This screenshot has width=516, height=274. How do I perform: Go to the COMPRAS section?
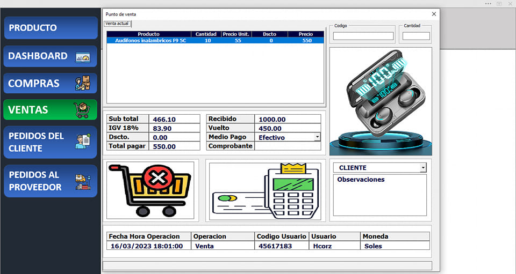click(51, 83)
